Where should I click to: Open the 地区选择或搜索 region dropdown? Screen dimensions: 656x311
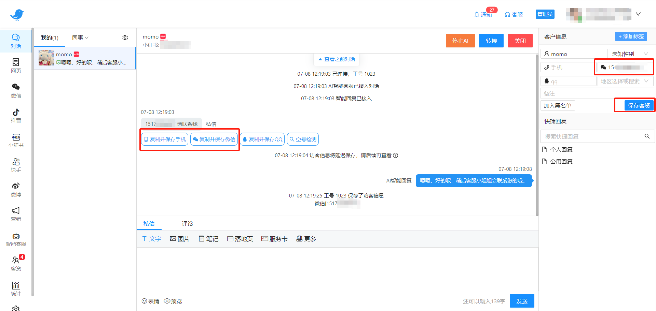pos(625,81)
